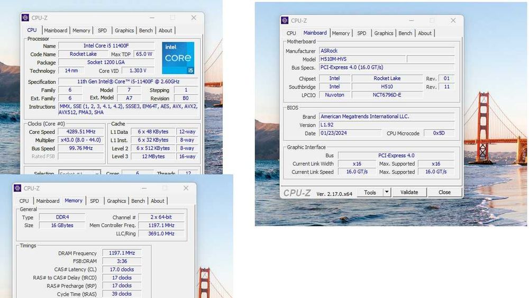Click the Close button in Mainboard window footer
529x298 pixels.
[x=445, y=192]
